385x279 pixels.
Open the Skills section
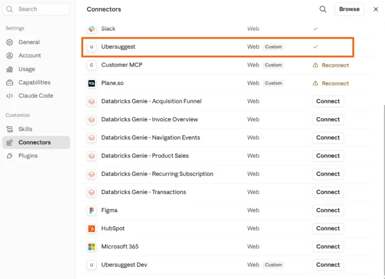coord(36,129)
